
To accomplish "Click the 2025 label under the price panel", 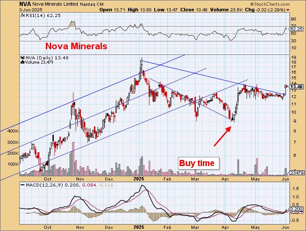I will tap(139, 179).
